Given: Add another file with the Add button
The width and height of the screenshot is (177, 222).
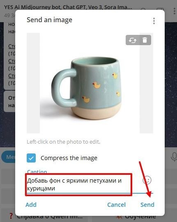Looking at the screenshot, I should (x=31, y=205).
